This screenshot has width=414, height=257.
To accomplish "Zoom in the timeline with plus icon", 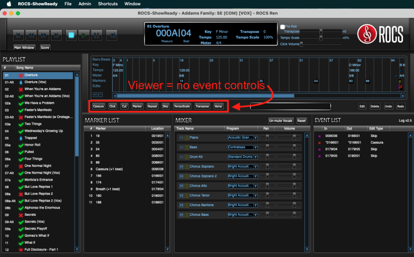I will [x=95, y=95].
